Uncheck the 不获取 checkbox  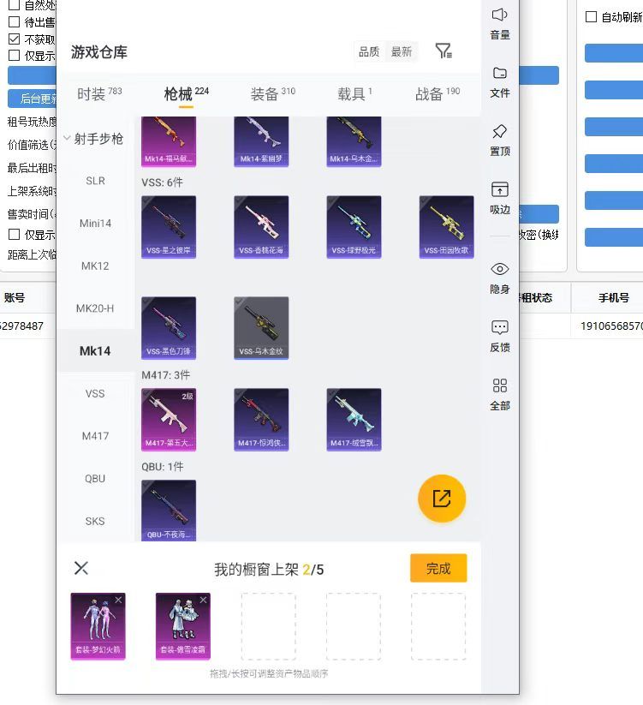14,39
